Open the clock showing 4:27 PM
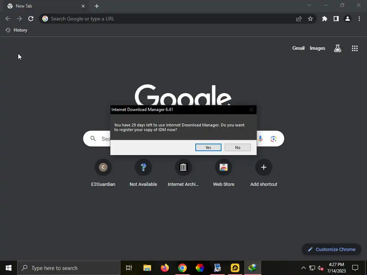The width and height of the screenshot is (367, 275). point(336,268)
